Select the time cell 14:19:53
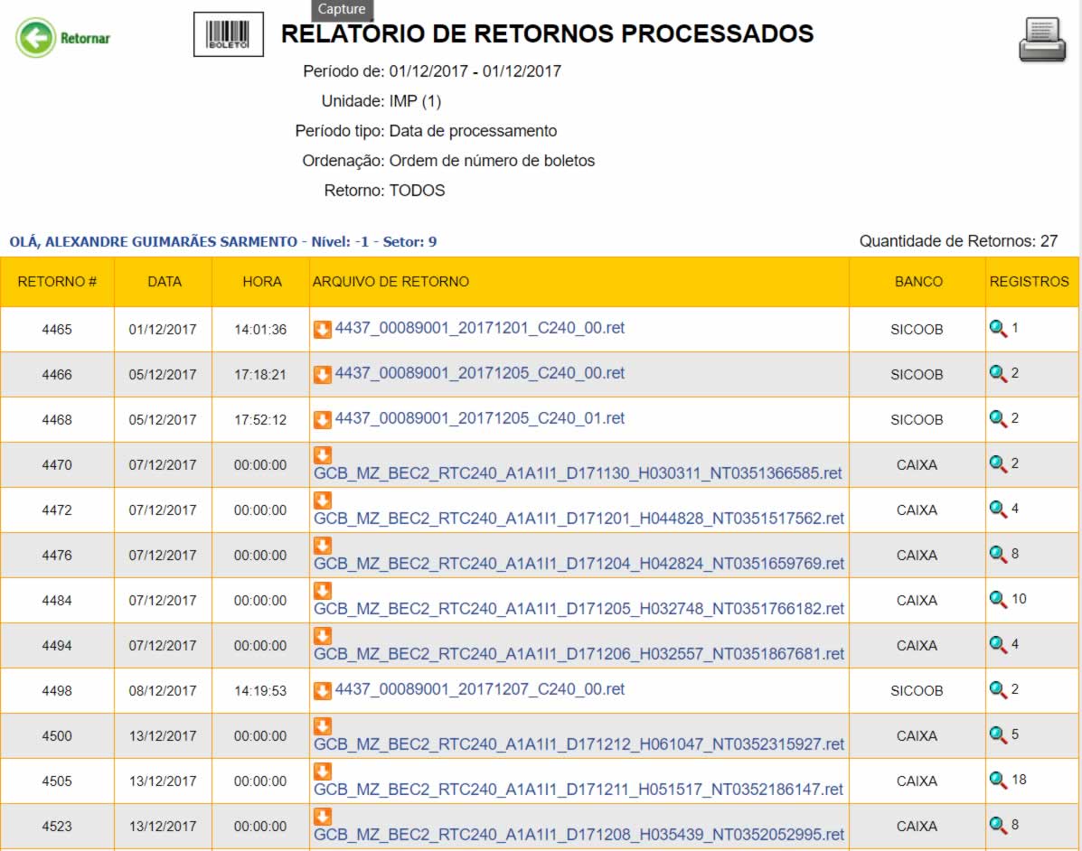Screen dimensions: 1082x851 (x=260, y=691)
